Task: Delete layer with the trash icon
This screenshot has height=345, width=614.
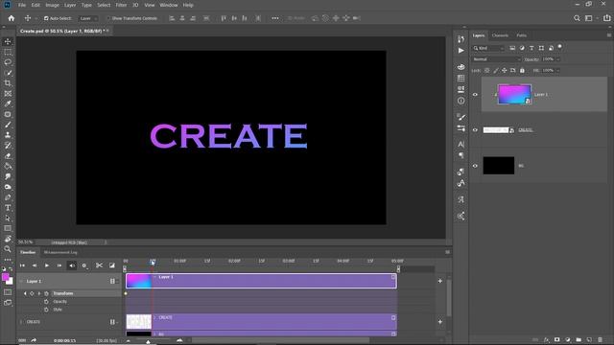Action: [600, 340]
